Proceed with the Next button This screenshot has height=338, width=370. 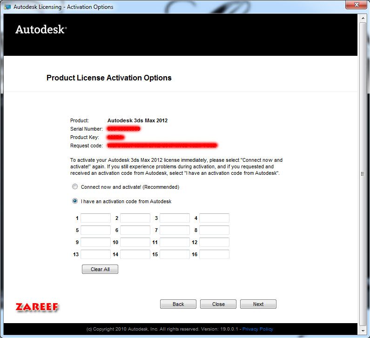pyautogui.click(x=258, y=304)
